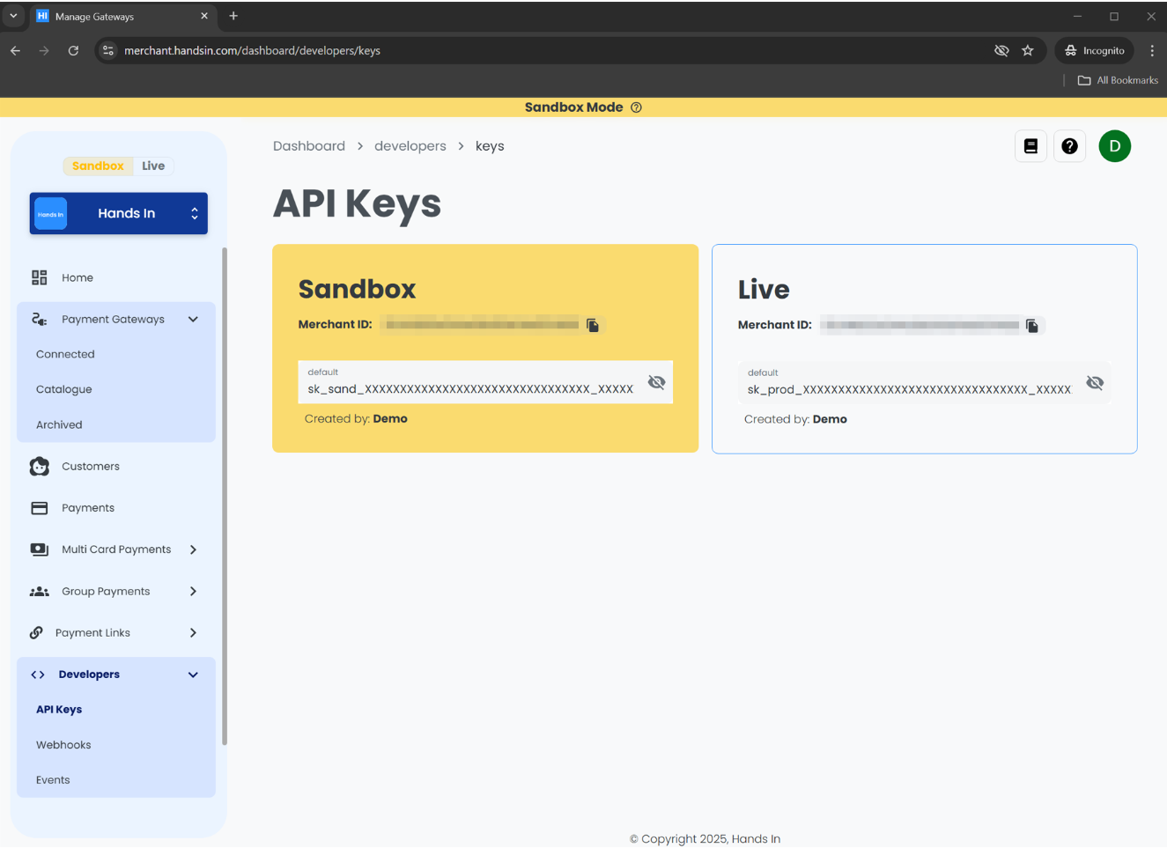Open the documentation book icon
The width and height of the screenshot is (1167, 848).
click(x=1030, y=146)
